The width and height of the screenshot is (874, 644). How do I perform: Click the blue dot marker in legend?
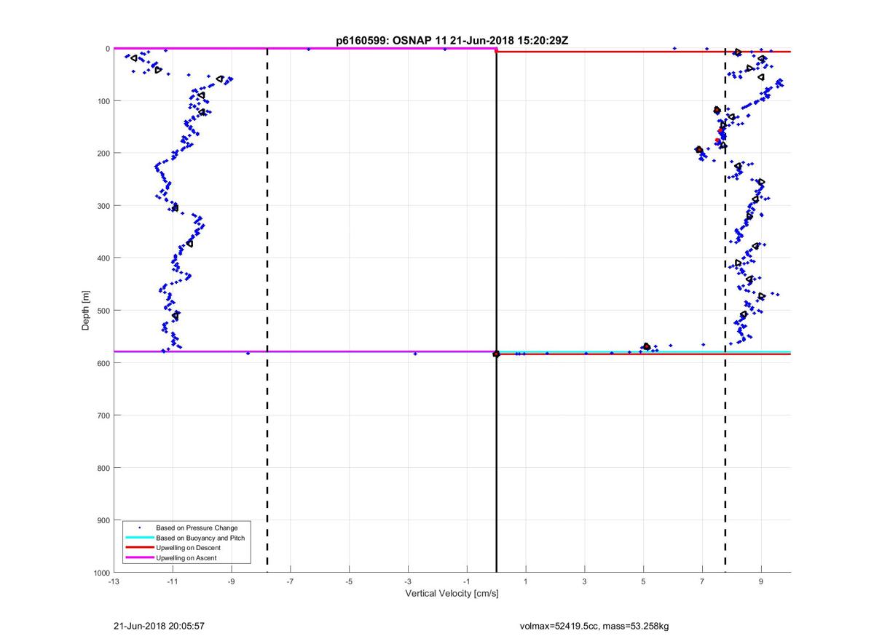click(139, 528)
